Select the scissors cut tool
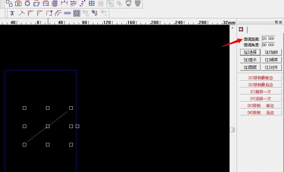284x172 pixels. pos(12,13)
